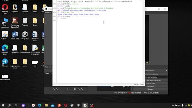Start the virtual camera in OBS
The image size is (192, 108).
[156, 80]
